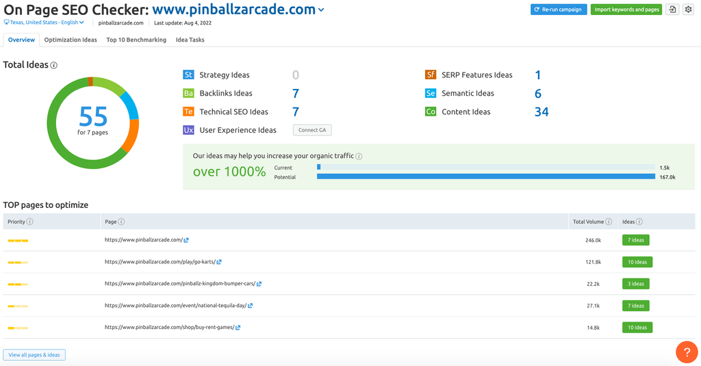Click the 121.8k total volume value
This screenshot has height=366, width=701.
click(594, 262)
